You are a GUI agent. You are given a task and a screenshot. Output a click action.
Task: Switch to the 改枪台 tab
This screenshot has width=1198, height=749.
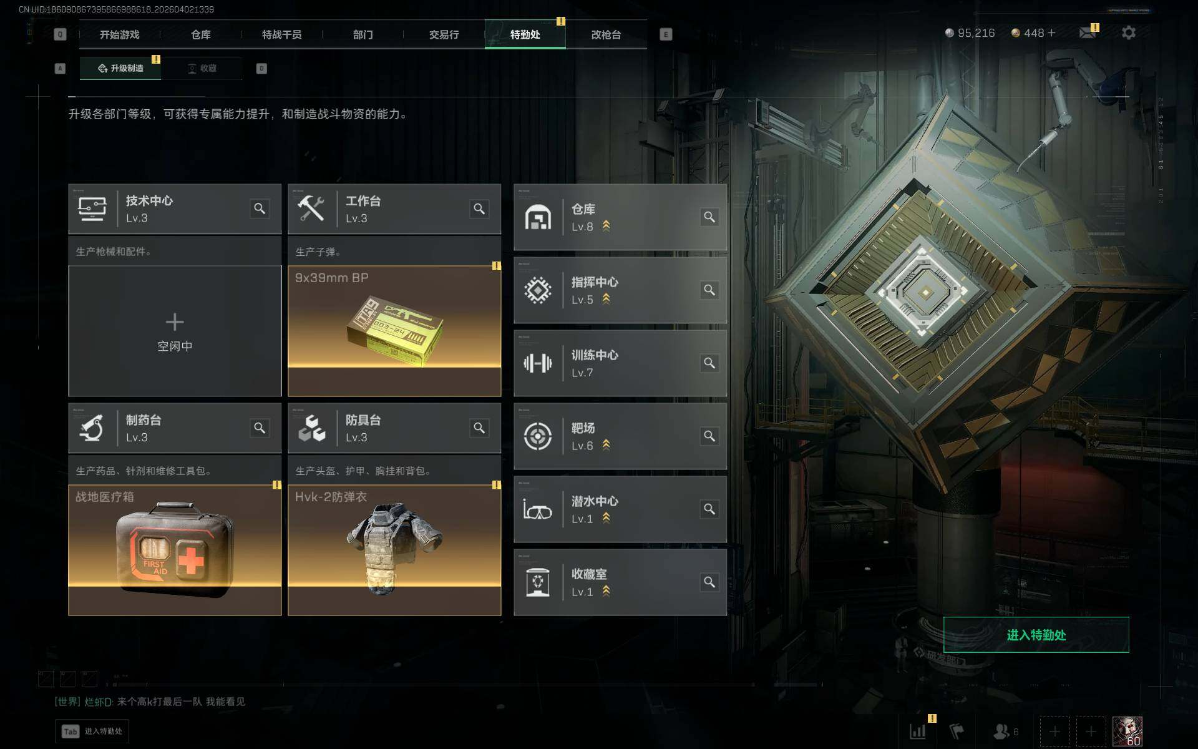click(x=606, y=34)
